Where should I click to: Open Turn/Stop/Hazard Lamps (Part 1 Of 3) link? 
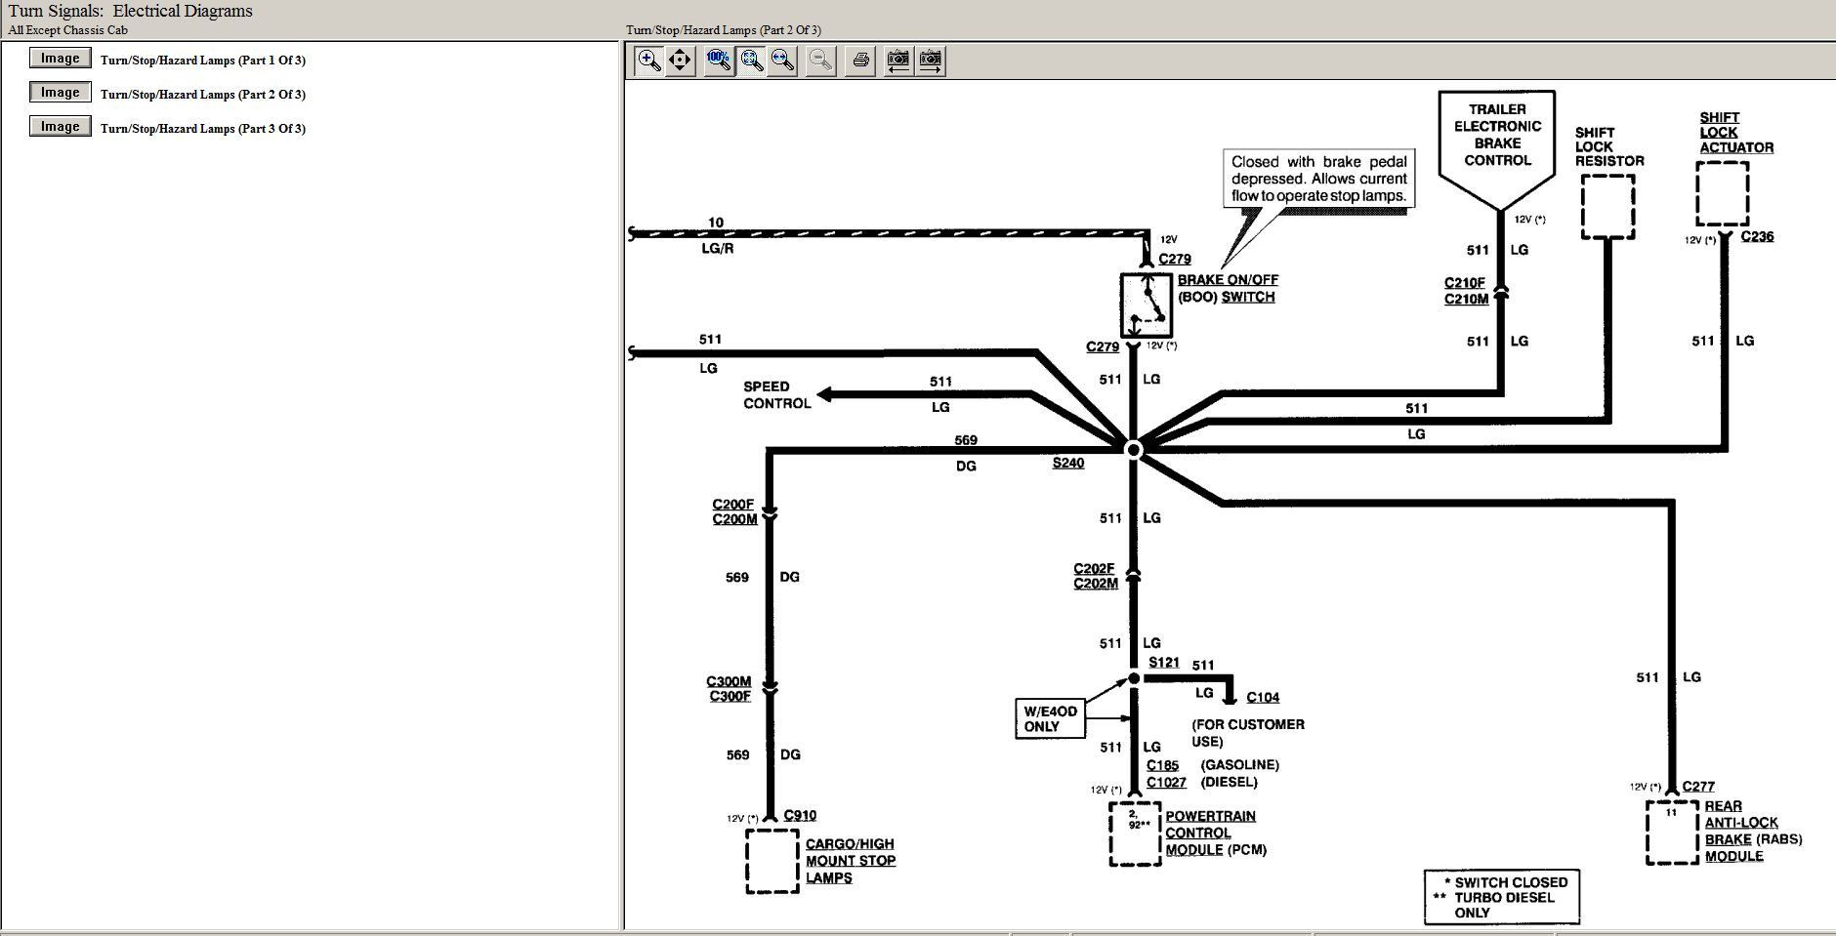[x=202, y=61]
